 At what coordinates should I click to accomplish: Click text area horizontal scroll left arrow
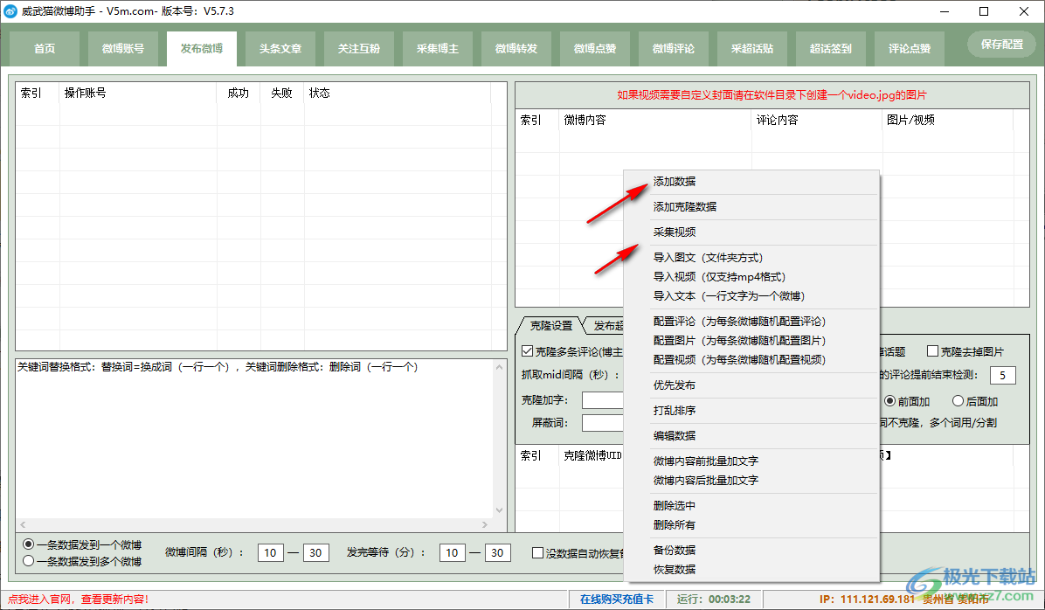[x=24, y=524]
